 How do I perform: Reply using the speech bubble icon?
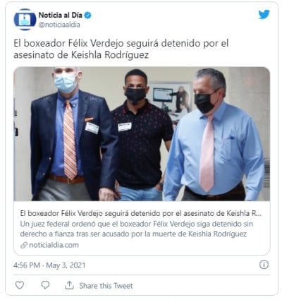point(45,285)
